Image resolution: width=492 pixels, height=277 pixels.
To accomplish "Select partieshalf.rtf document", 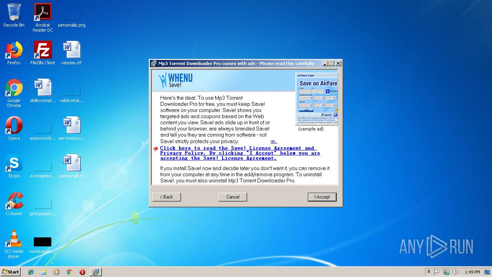I will [x=71, y=166].
